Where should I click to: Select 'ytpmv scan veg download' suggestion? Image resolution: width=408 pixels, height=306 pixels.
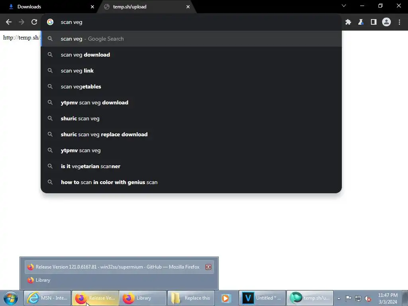(191, 102)
